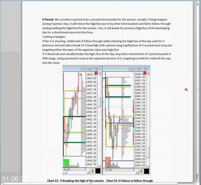The width and height of the screenshot is (201, 185).
Task: Click the document's vertical scrollbar up arrow
Action: coord(198,3)
